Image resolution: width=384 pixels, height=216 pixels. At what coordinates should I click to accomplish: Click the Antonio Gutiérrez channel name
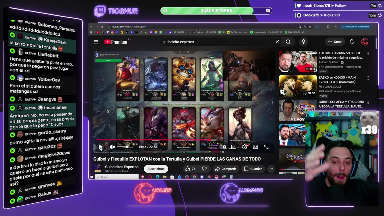pyautogui.click(x=329, y=62)
